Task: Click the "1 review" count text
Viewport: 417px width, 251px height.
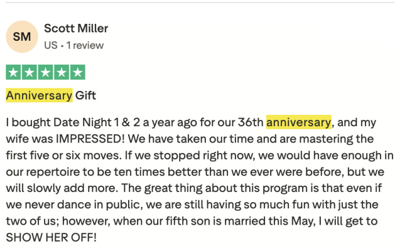Action: point(85,45)
